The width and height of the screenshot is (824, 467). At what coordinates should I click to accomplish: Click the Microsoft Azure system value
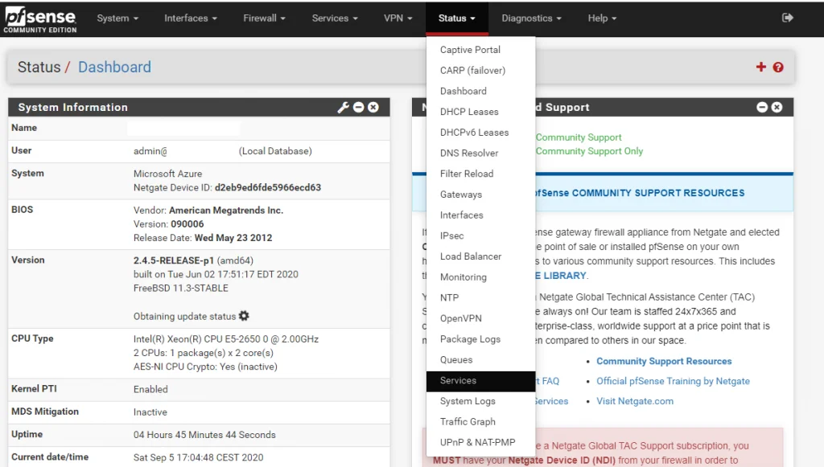[x=167, y=174]
